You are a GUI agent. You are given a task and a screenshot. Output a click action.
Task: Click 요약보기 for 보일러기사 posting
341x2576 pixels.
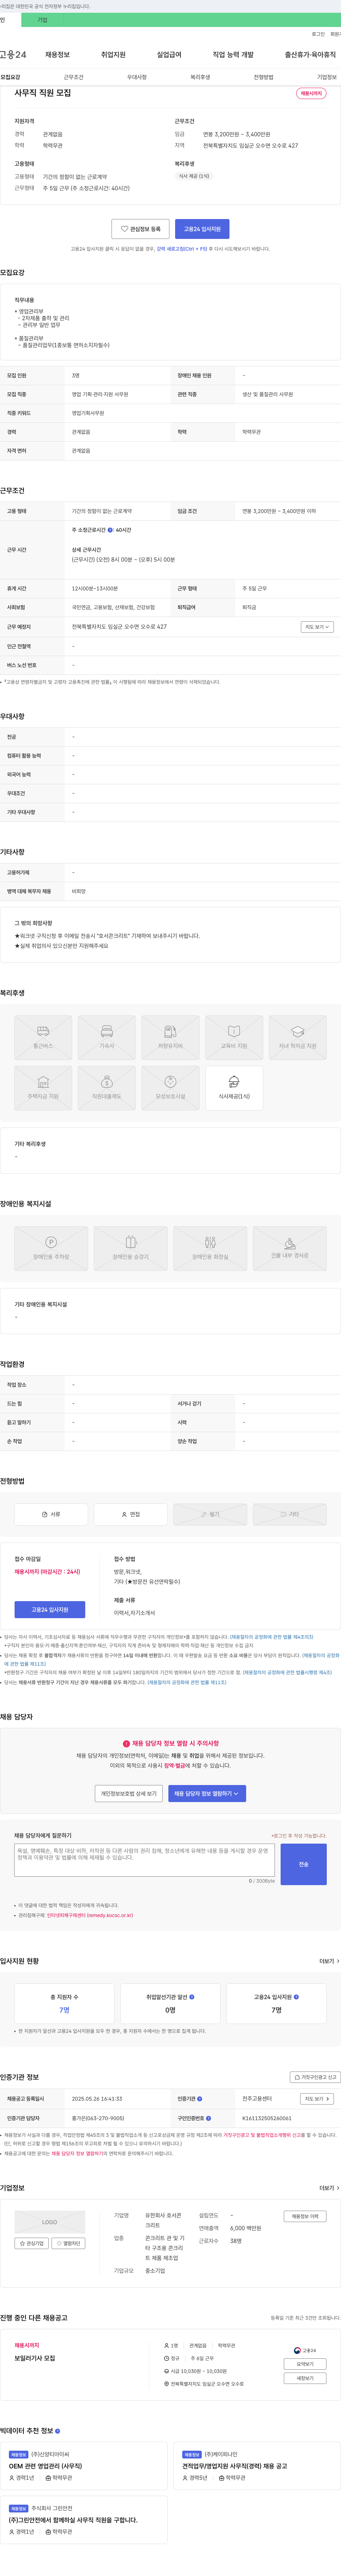coord(305,2364)
